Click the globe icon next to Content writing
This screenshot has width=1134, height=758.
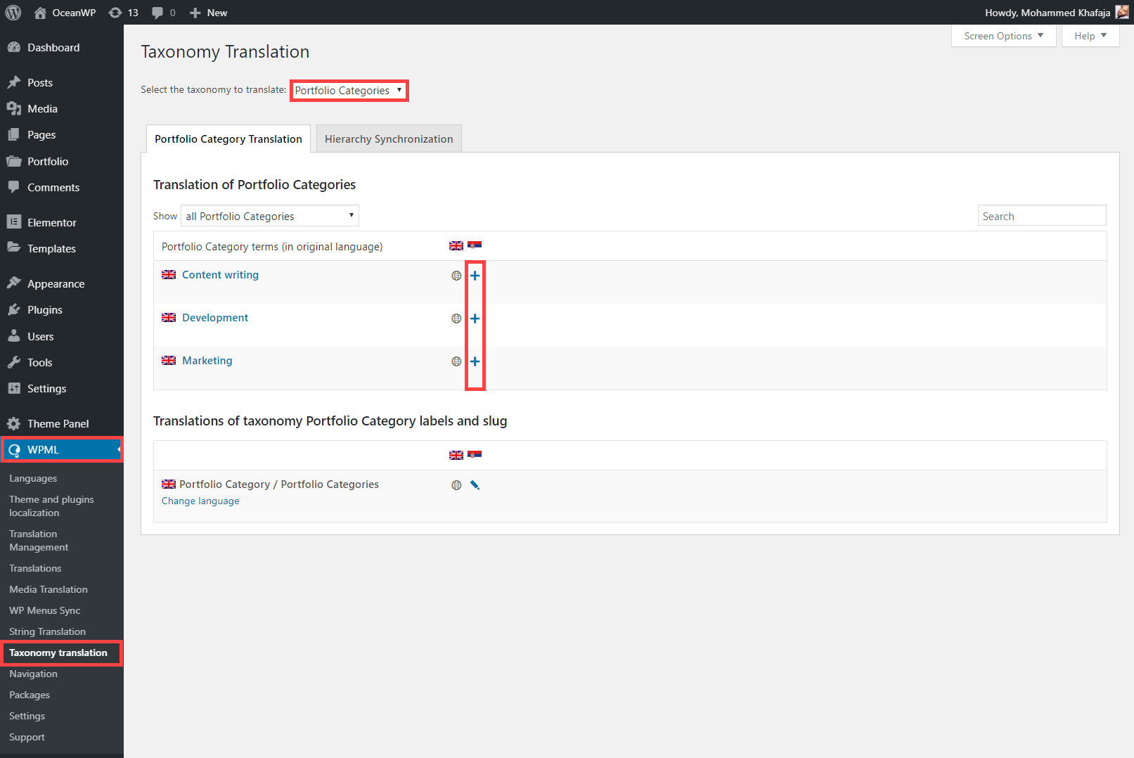(456, 276)
